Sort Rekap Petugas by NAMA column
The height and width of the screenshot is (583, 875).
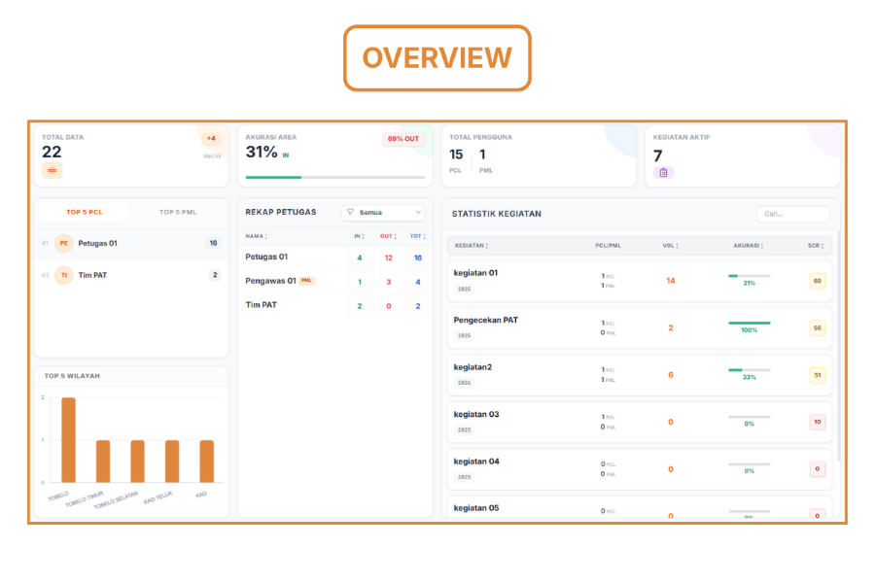[x=257, y=236]
